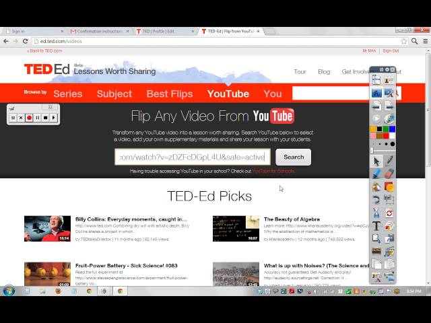Click the YouTube URL input field
The image size is (431, 323).
click(x=193, y=157)
